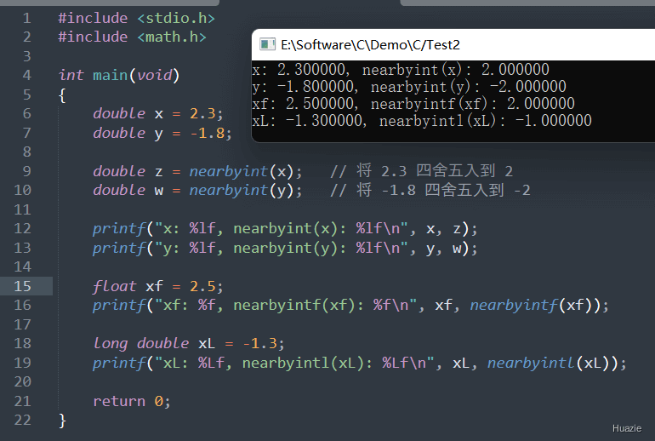Click the '#include <stdio.h>' line
The height and width of the screenshot is (441, 655).
click(137, 19)
